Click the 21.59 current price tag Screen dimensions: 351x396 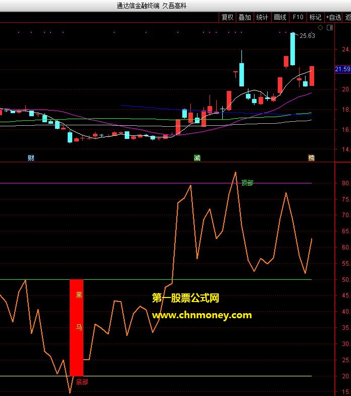(x=342, y=69)
